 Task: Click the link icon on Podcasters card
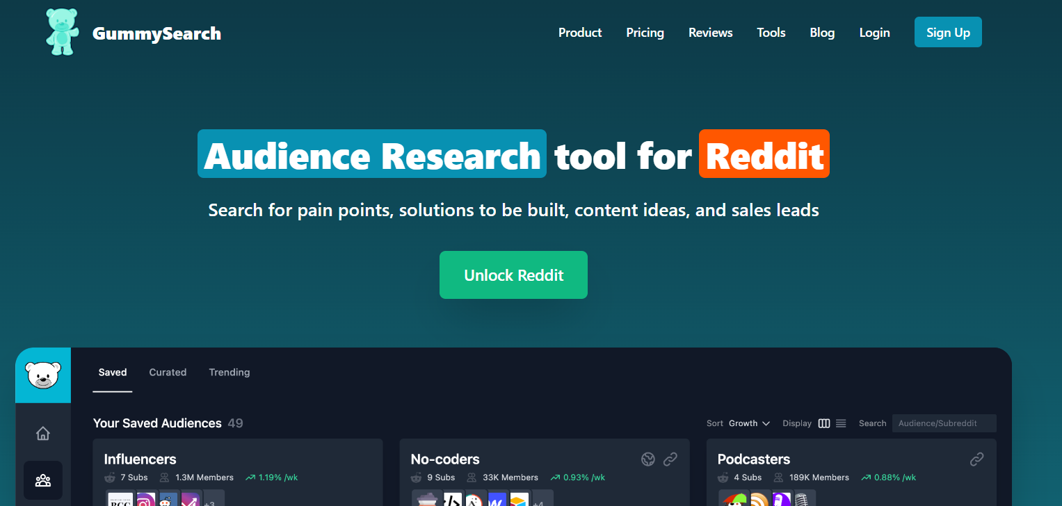point(977,459)
